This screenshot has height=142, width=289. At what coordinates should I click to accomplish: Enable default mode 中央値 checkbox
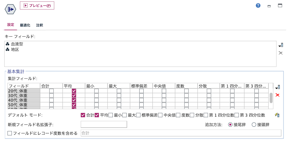click(160, 115)
